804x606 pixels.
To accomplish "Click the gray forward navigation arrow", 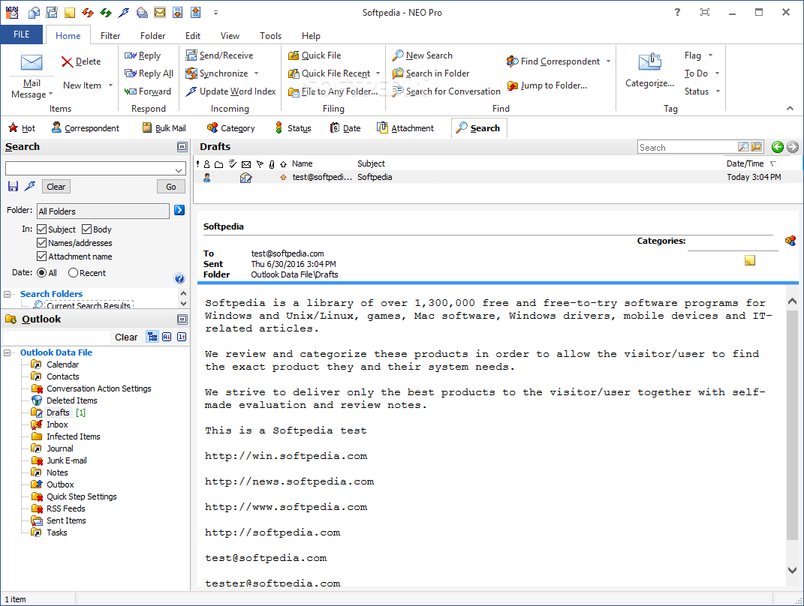I will (793, 147).
